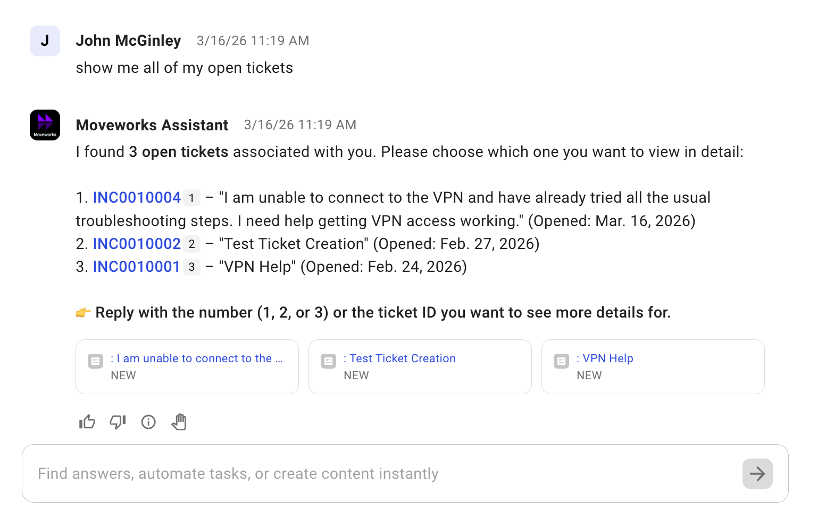Viewport: 834px width, 516px height.
Task: Open the 'VPN Help' card link
Action: tap(607, 359)
